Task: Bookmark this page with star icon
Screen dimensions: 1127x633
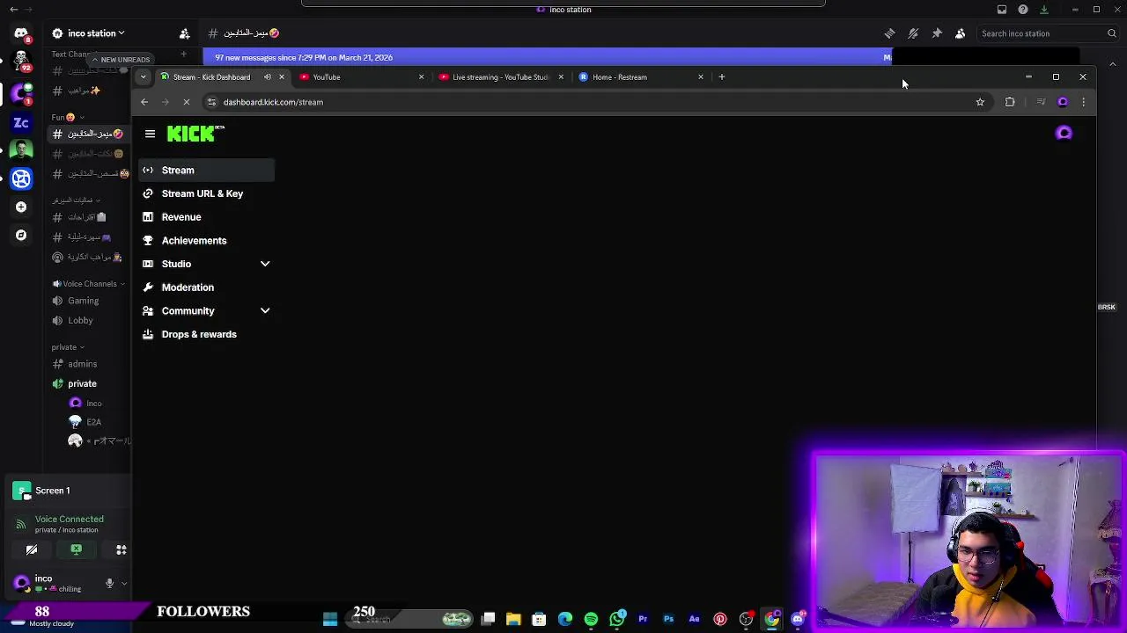Action: pos(980,102)
